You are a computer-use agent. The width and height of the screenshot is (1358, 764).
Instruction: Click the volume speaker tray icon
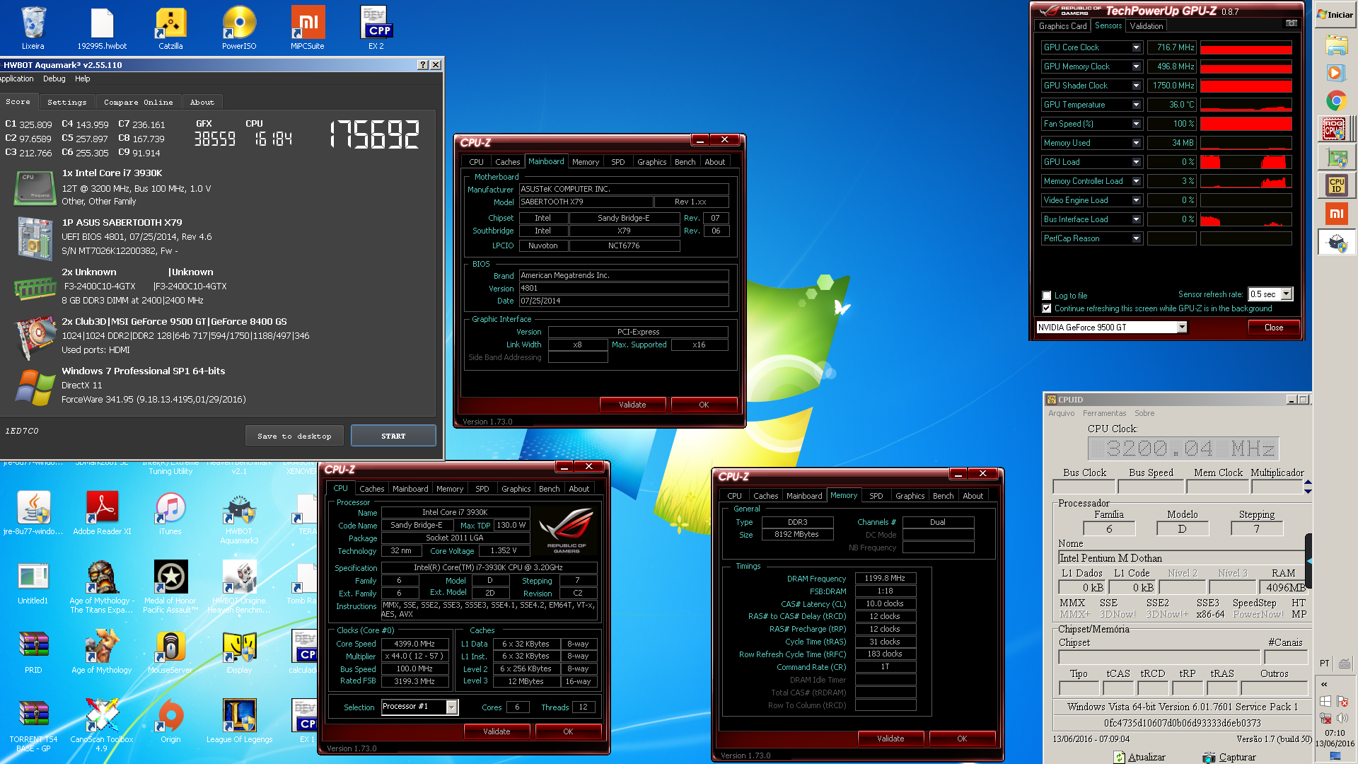tap(1342, 718)
